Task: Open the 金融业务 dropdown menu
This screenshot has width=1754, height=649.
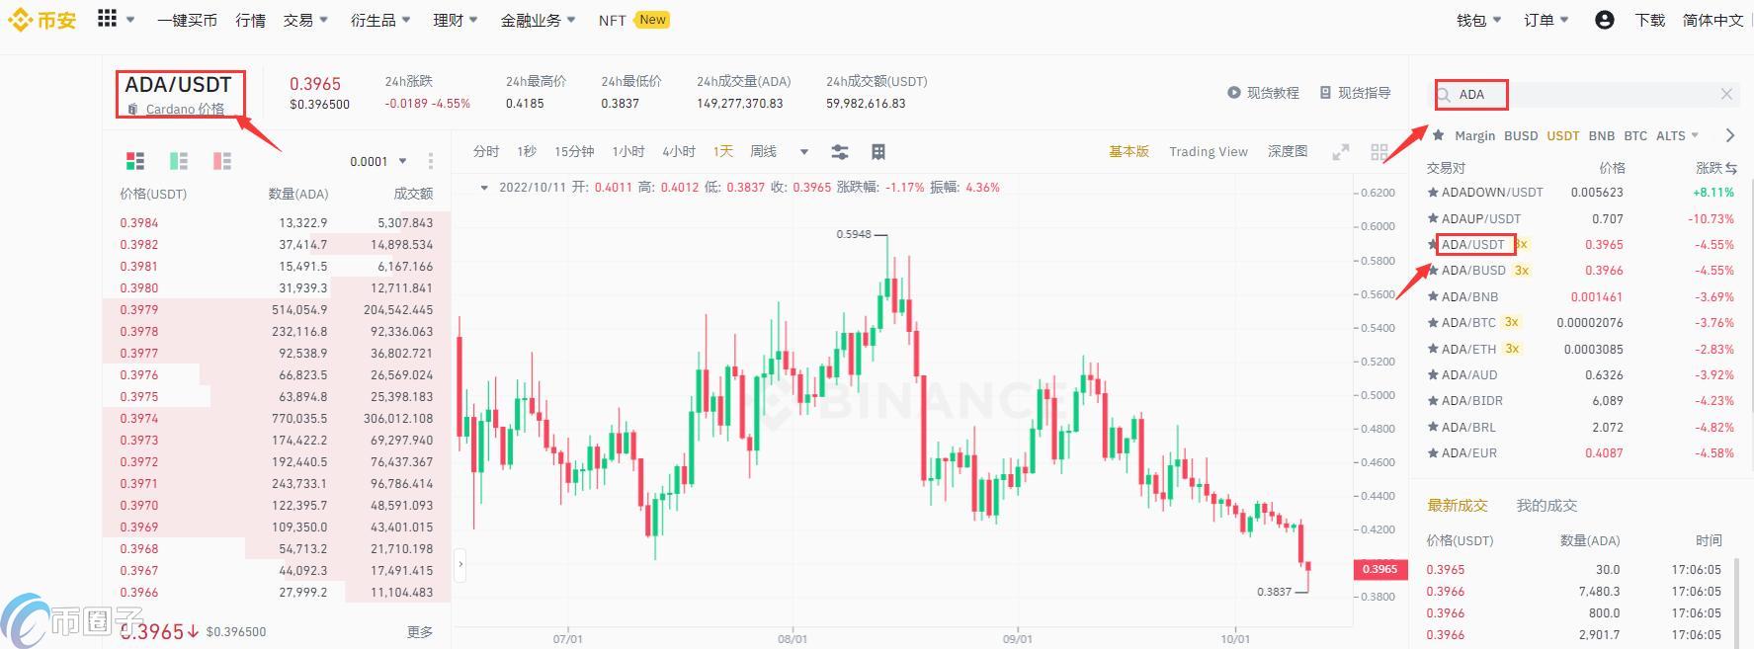Action: tap(539, 20)
